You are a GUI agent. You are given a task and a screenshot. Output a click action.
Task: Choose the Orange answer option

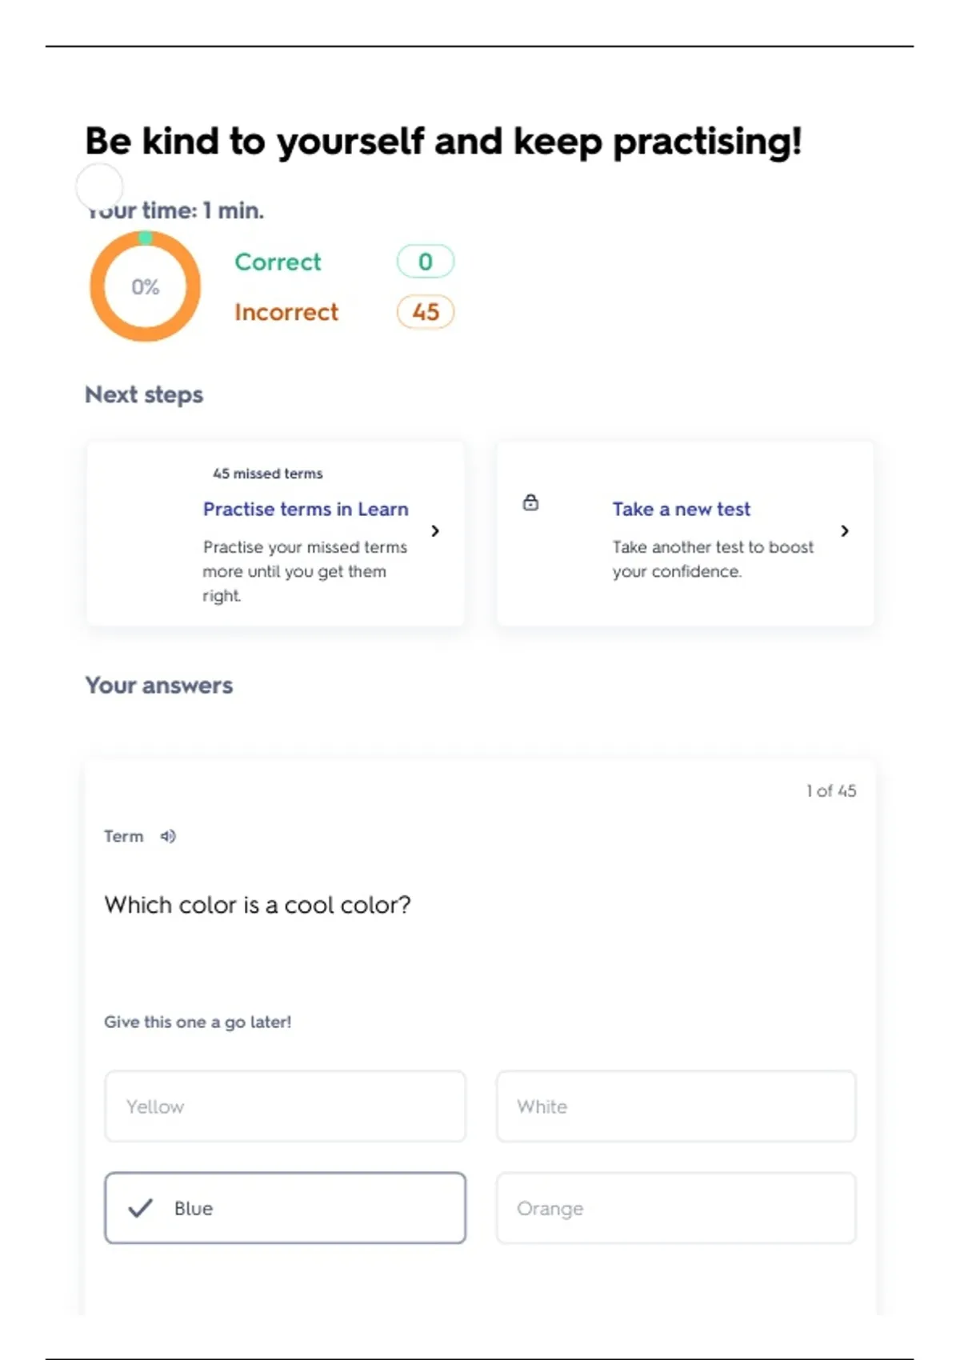click(676, 1208)
